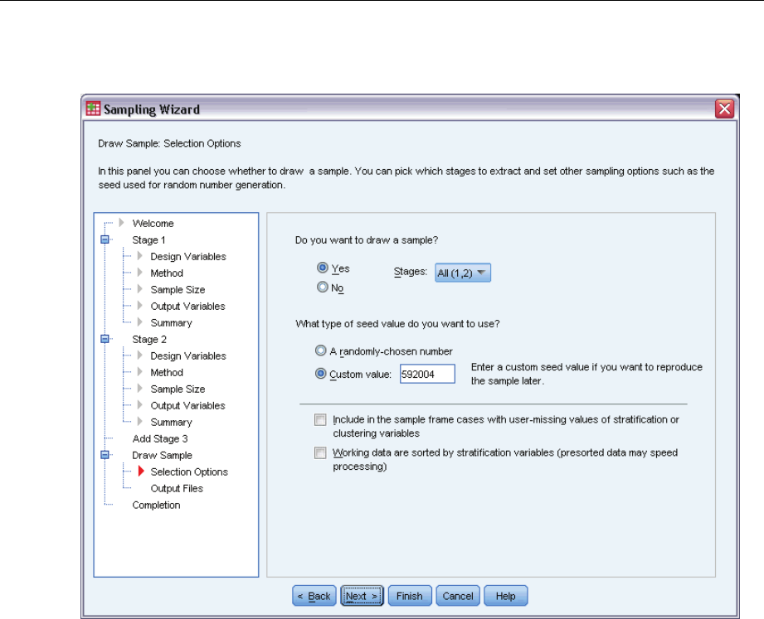The image size is (764, 619).
Task: Click the Next button
Action: pos(362,596)
